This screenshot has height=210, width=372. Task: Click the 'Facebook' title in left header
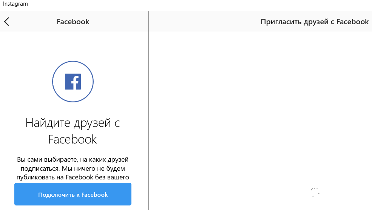click(x=73, y=22)
